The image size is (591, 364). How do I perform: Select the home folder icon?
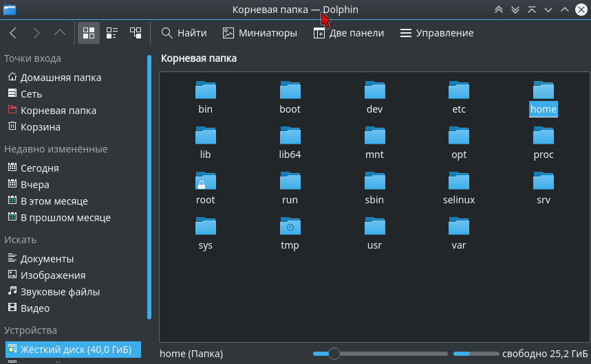click(543, 91)
